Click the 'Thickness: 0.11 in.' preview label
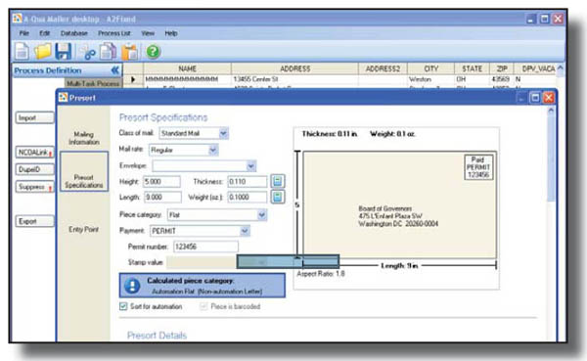This screenshot has width=587, height=361. click(330, 134)
